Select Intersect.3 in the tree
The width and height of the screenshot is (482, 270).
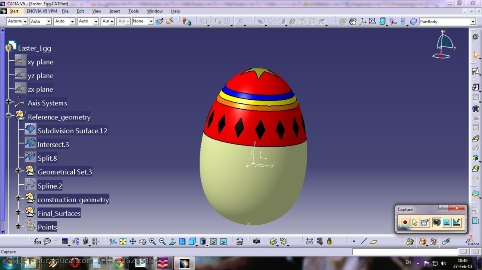point(53,144)
